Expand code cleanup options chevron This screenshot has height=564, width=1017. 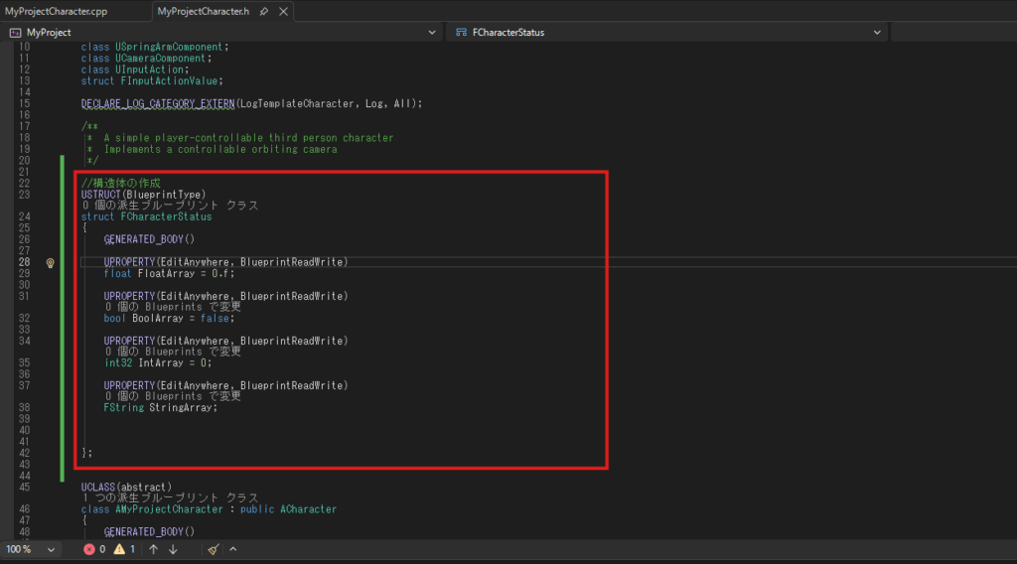coord(232,549)
